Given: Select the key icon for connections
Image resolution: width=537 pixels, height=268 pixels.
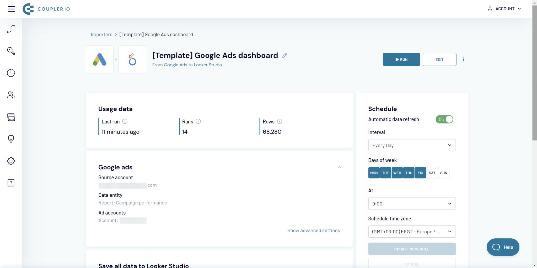Looking at the screenshot, I should (11, 51).
